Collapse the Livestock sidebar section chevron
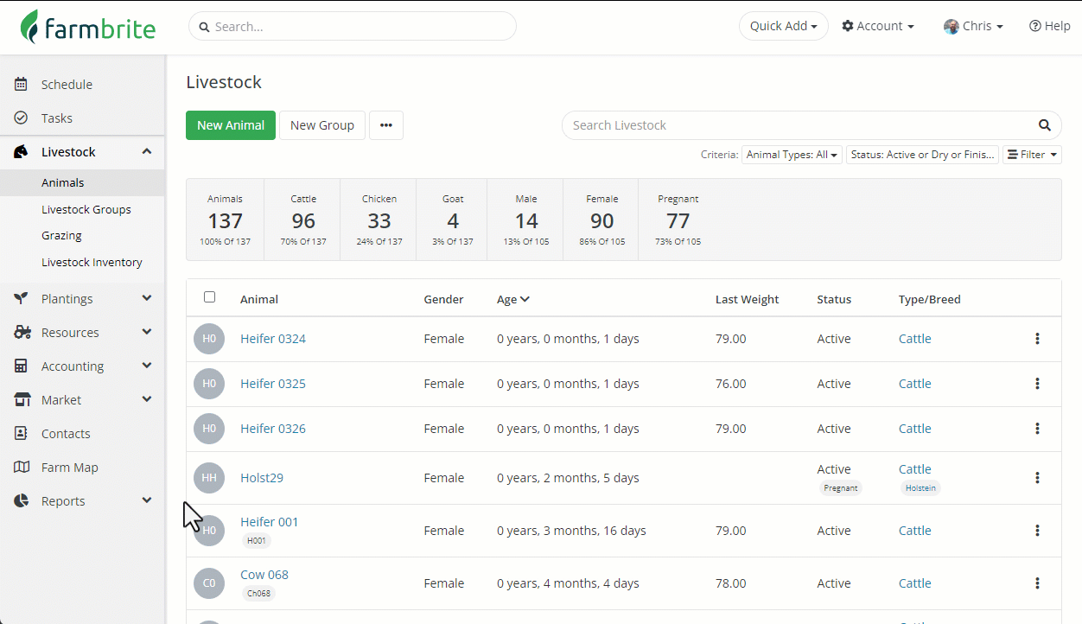 click(147, 152)
